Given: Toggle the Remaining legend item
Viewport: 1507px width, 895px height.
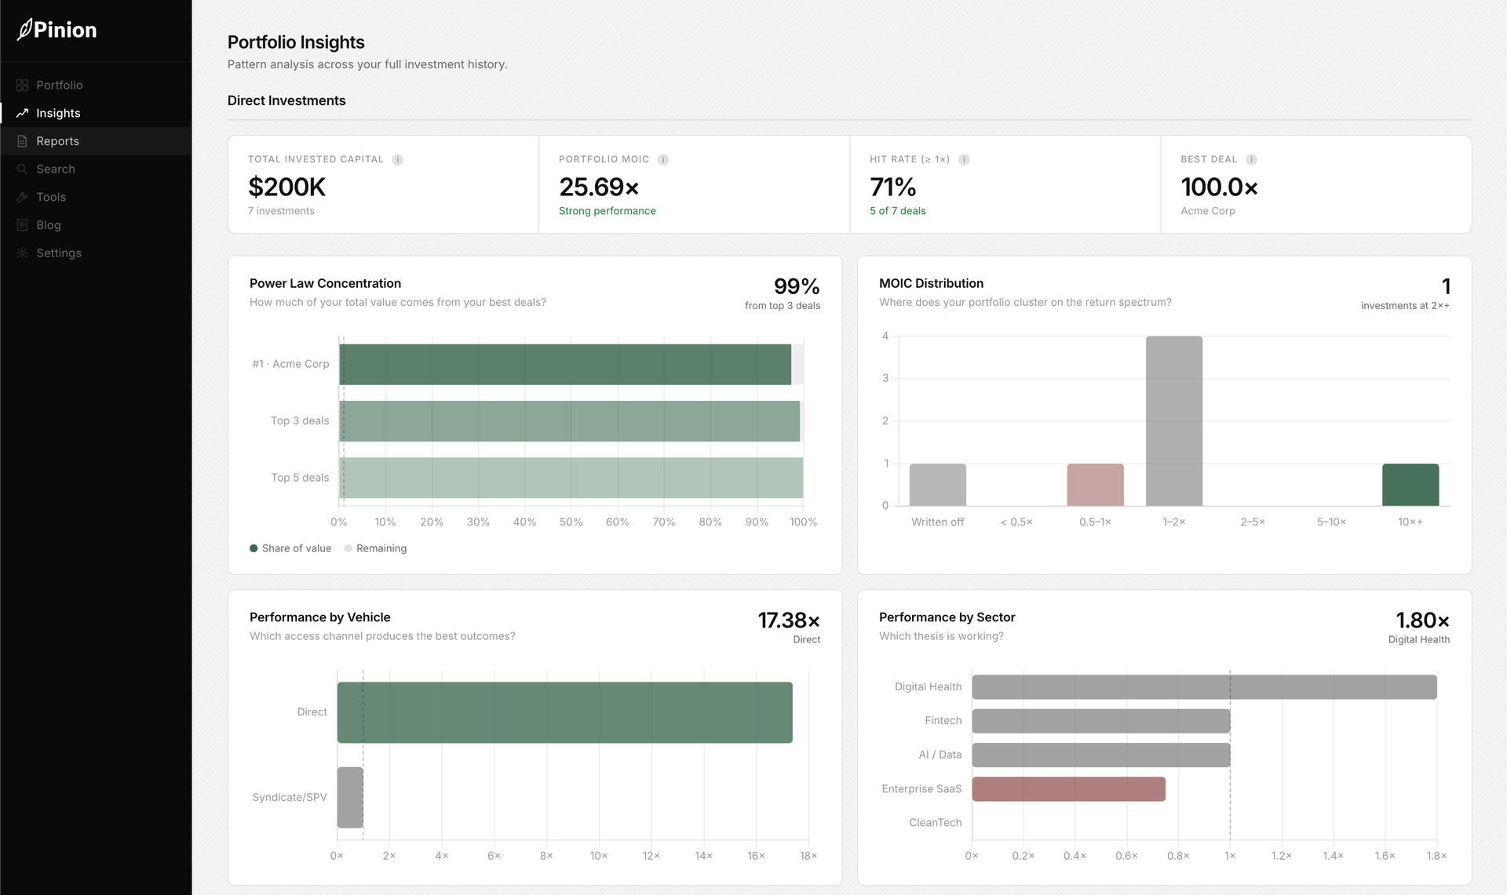Looking at the screenshot, I should pos(375,548).
